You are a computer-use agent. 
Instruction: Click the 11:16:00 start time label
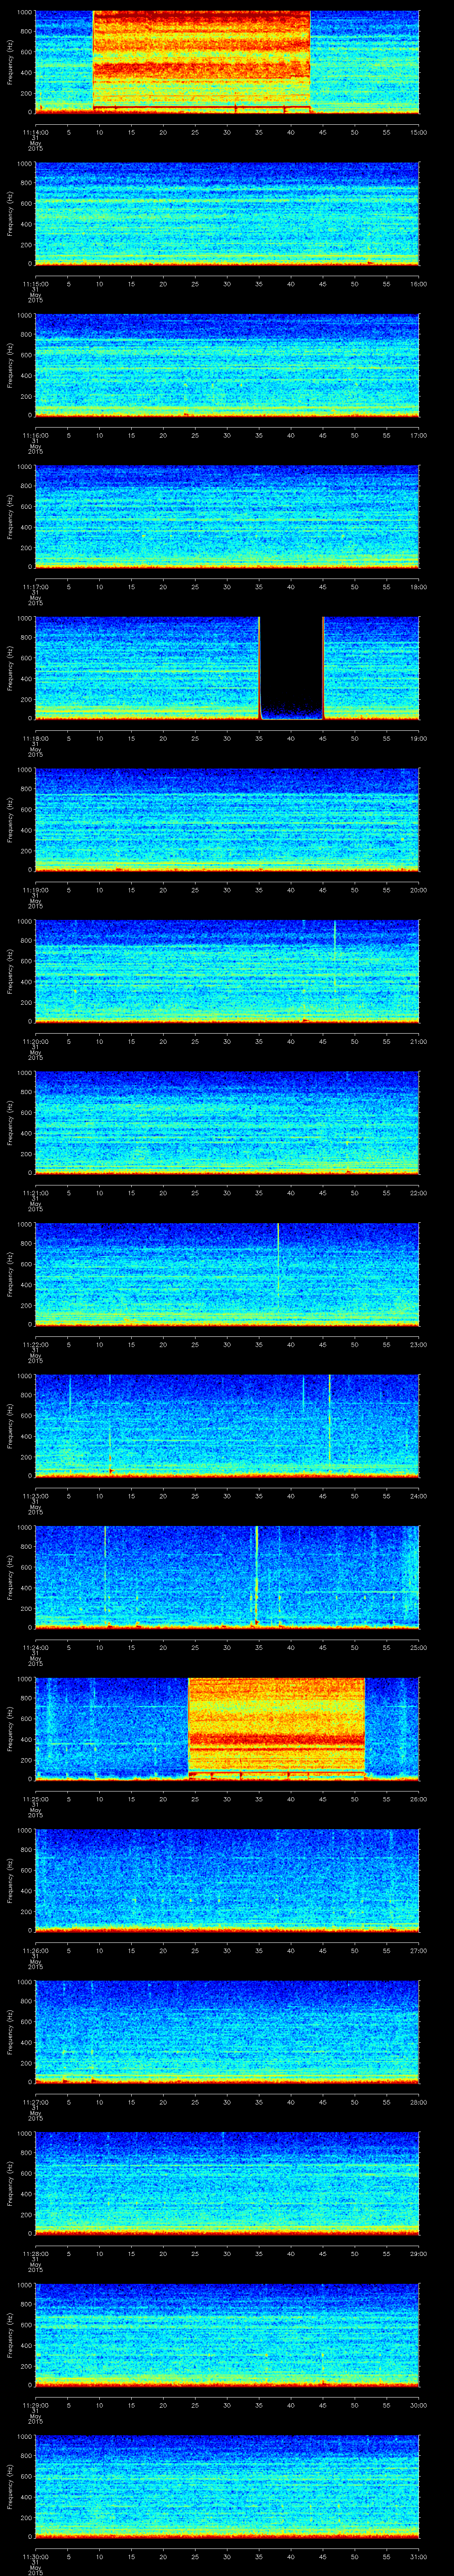tap(35, 434)
